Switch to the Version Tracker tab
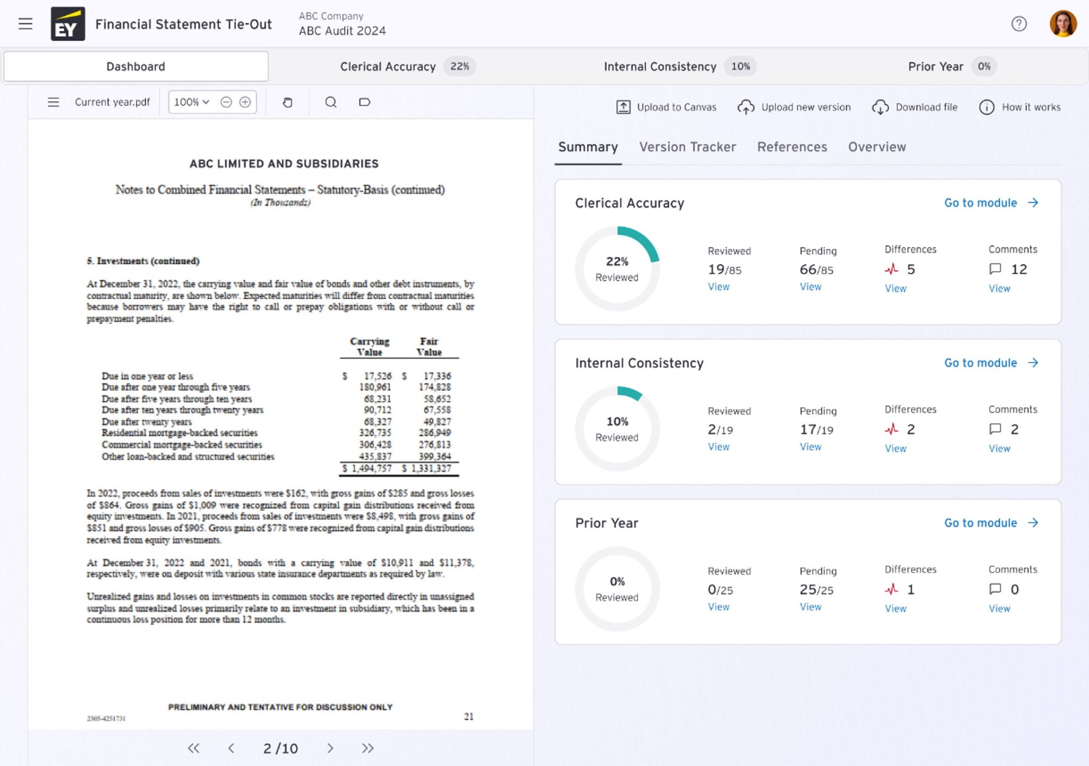The height and width of the screenshot is (766, 1089). click(687, 147)
